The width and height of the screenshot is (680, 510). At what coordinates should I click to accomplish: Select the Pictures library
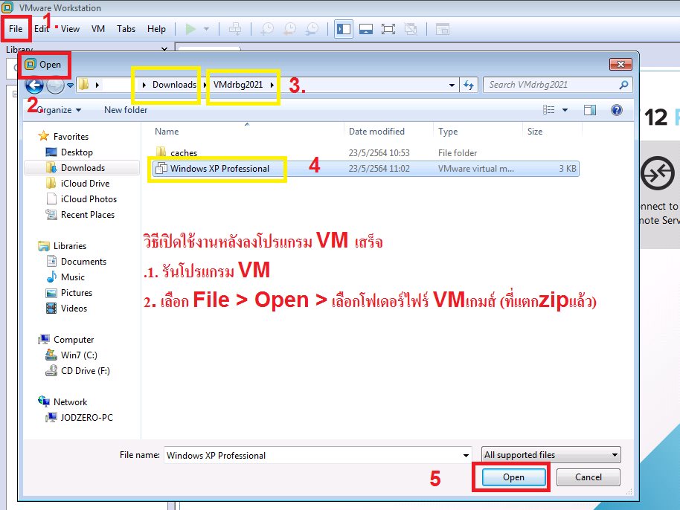pos(77,292)
